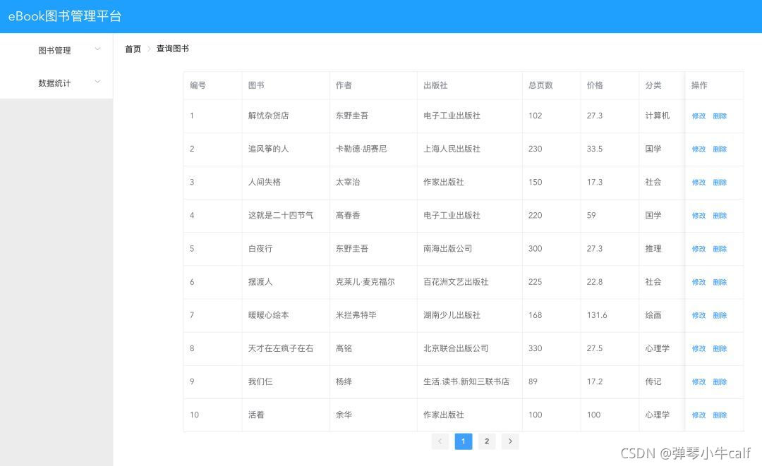Click 删除 for 活着
Screen dimensions: 762x466
coord(720,415)
